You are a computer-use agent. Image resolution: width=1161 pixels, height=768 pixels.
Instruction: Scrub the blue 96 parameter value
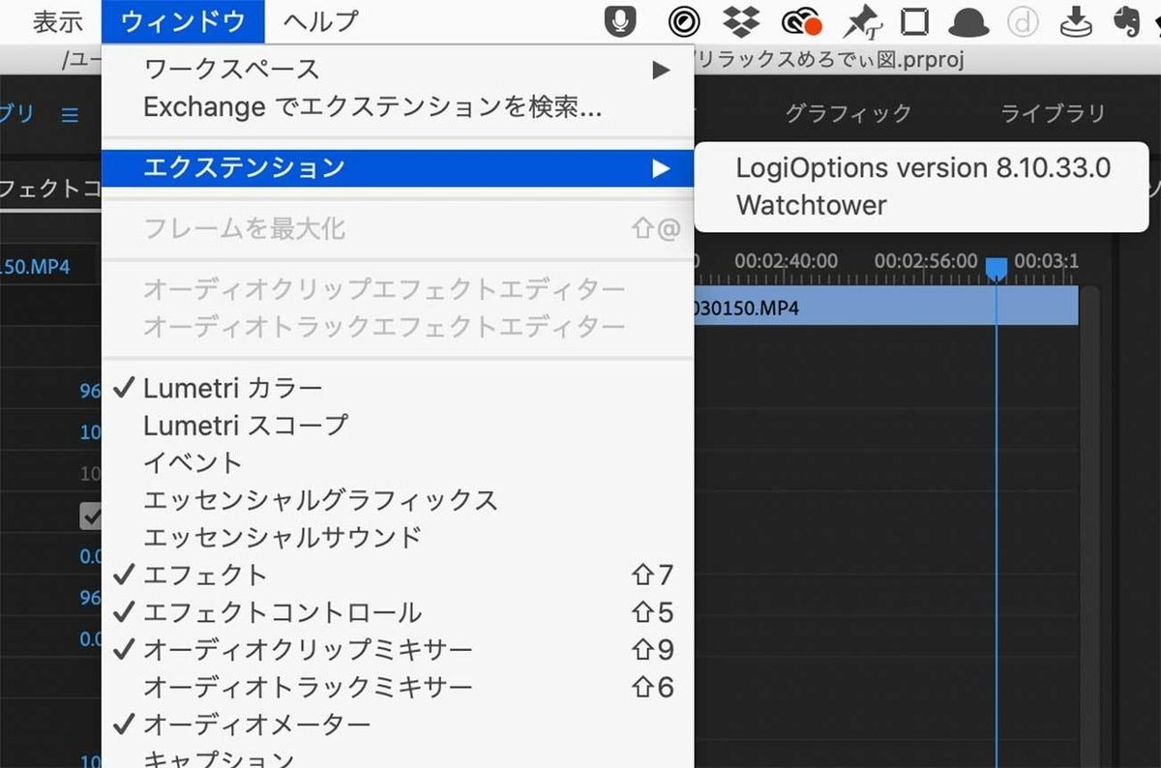(90, 598)
